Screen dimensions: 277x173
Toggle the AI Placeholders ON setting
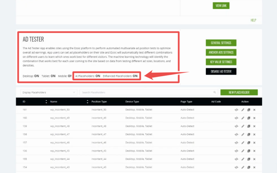98,76
